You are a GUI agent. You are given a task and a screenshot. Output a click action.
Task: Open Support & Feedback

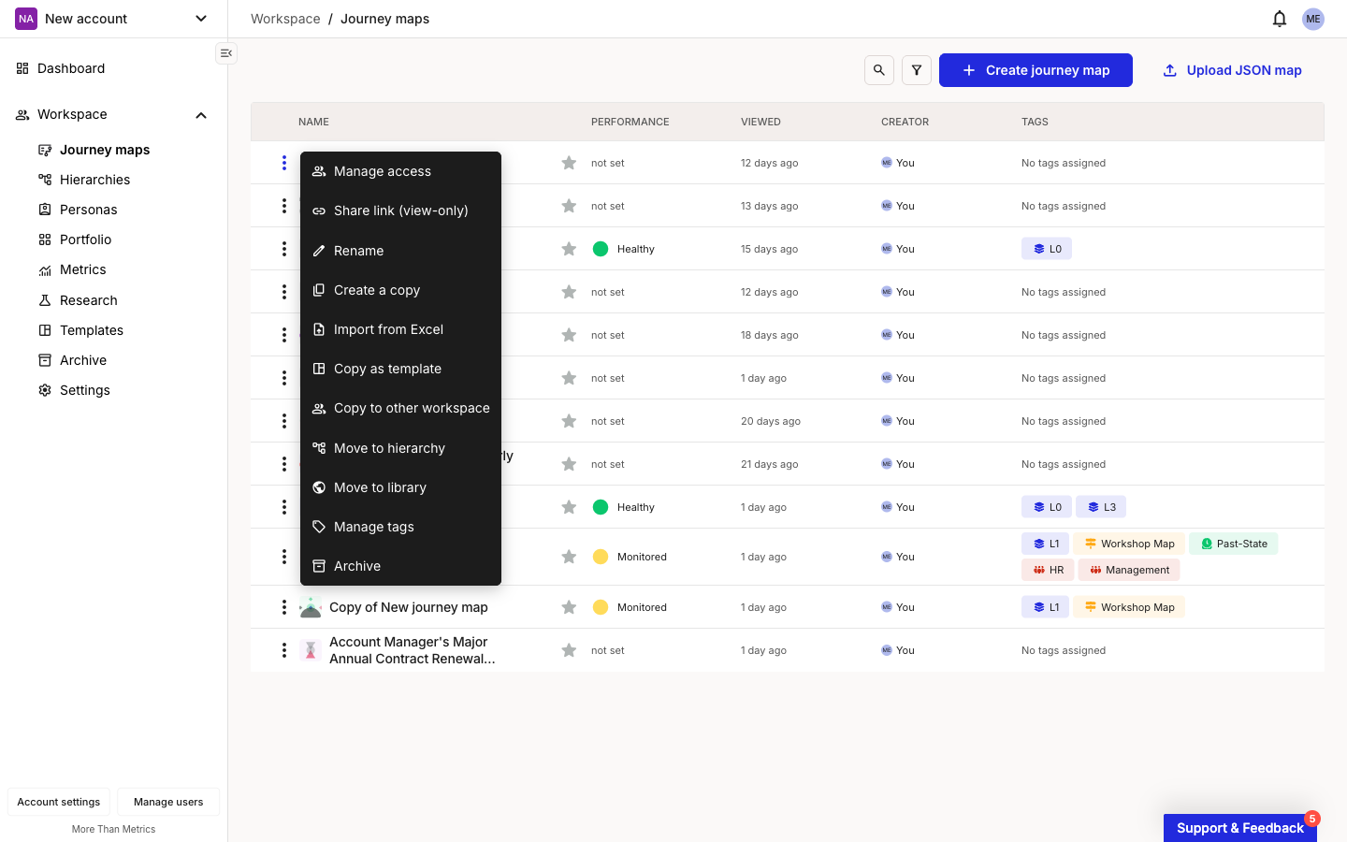(1240, 828)
